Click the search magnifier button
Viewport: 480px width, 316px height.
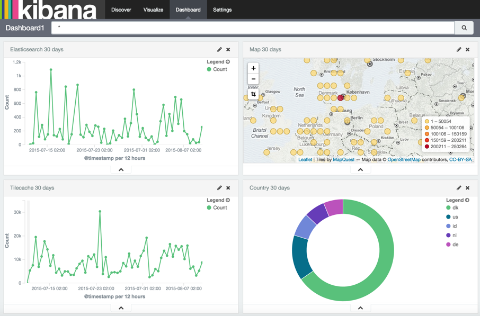464,28
